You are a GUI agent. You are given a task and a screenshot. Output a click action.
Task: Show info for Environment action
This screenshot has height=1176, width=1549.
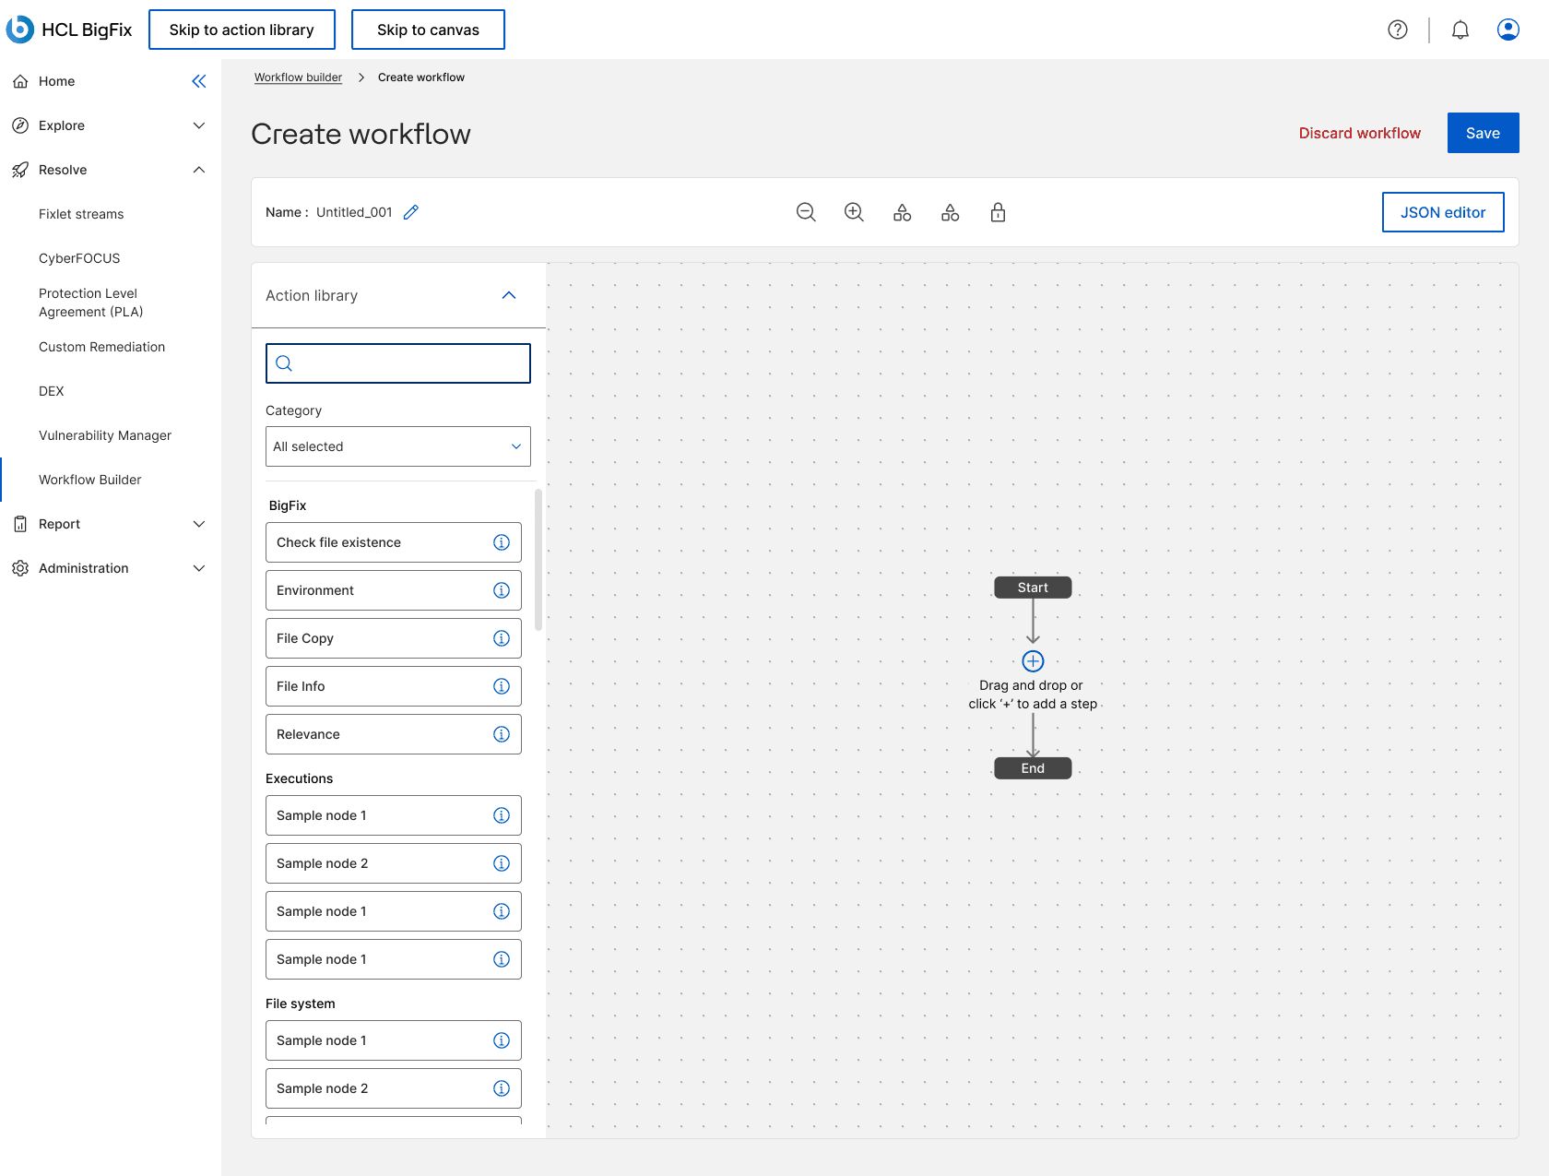[x=502, y=590]
